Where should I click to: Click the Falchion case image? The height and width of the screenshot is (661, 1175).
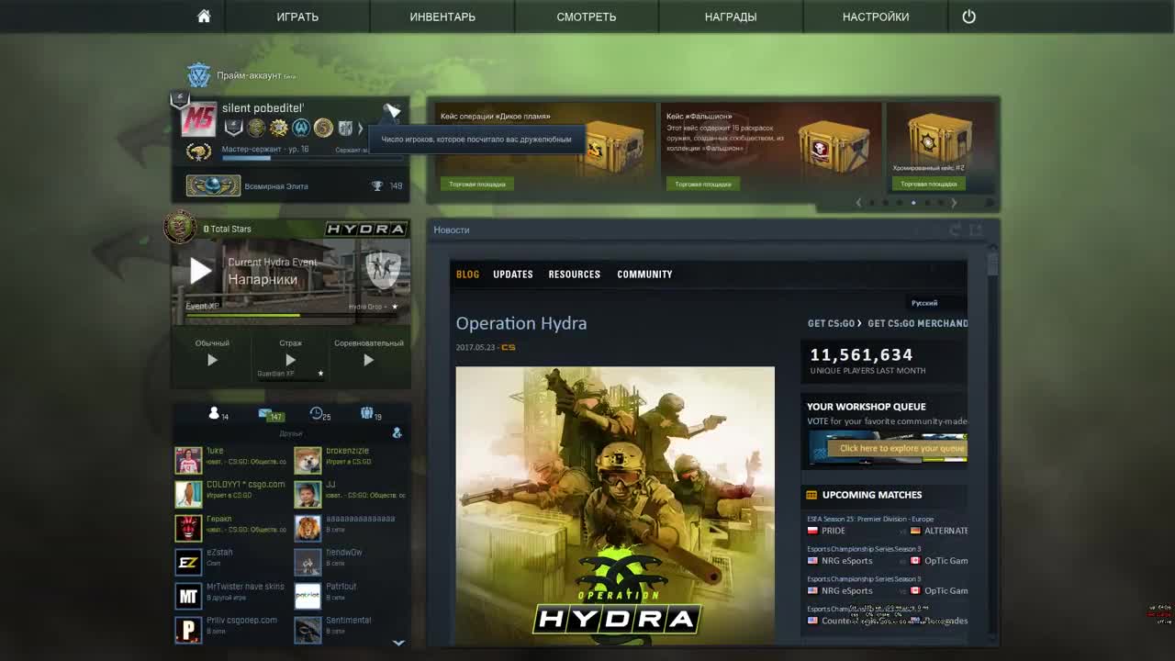tap(833, 147)
